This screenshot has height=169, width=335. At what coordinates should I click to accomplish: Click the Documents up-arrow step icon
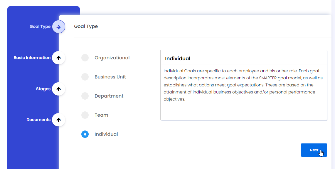[x=58, y=120]
